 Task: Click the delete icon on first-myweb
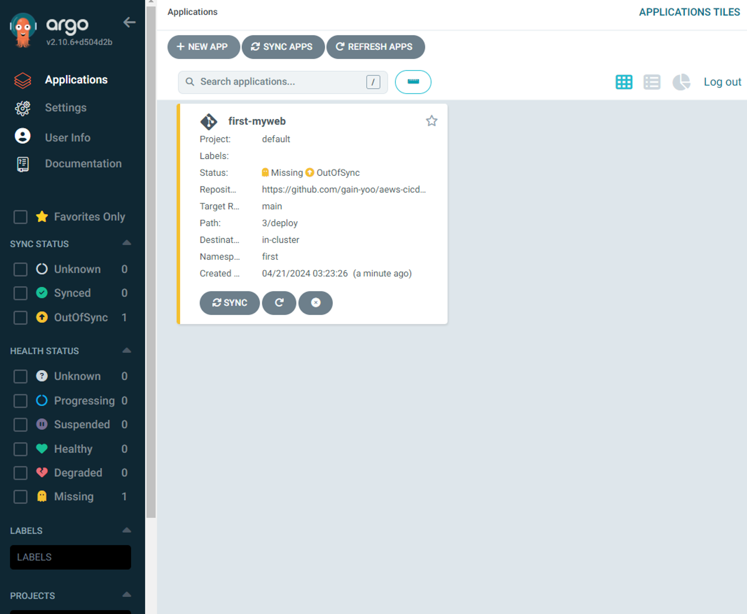(315, 303)
